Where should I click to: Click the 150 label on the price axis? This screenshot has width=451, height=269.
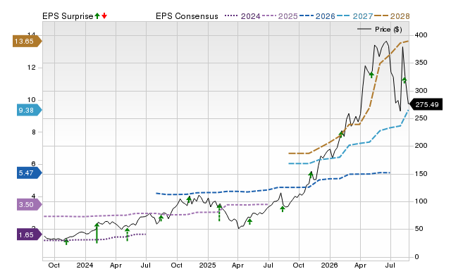point(421,174)
